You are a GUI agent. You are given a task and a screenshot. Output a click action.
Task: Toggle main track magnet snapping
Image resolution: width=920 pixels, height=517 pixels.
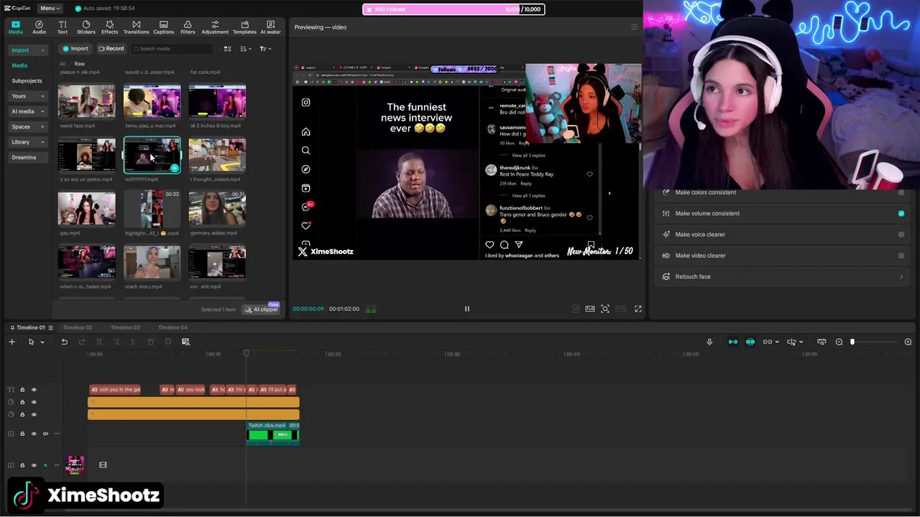point(732,342)
